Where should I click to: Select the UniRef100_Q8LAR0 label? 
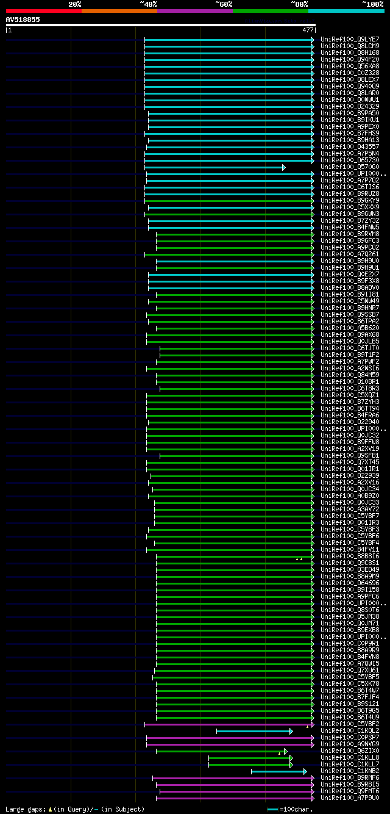[x=350, y=93]
